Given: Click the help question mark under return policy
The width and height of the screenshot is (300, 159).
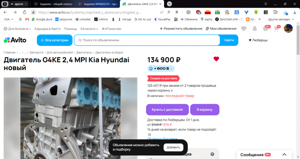Looking at the screenshot, I should (150, 135).
